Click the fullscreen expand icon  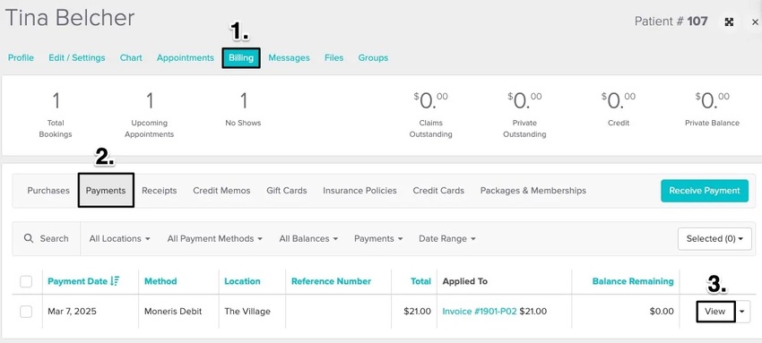(729, 21)
